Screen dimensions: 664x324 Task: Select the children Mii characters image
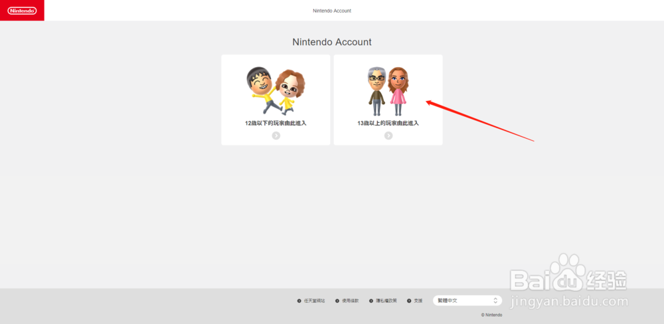pos(276,91)
